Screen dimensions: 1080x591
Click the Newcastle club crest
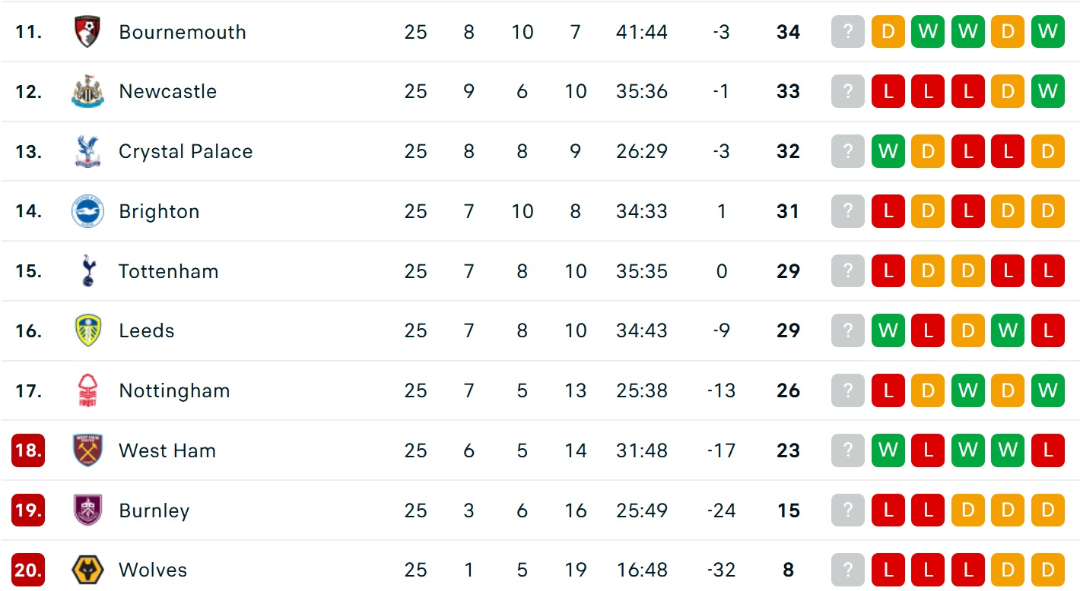point(87,92)
